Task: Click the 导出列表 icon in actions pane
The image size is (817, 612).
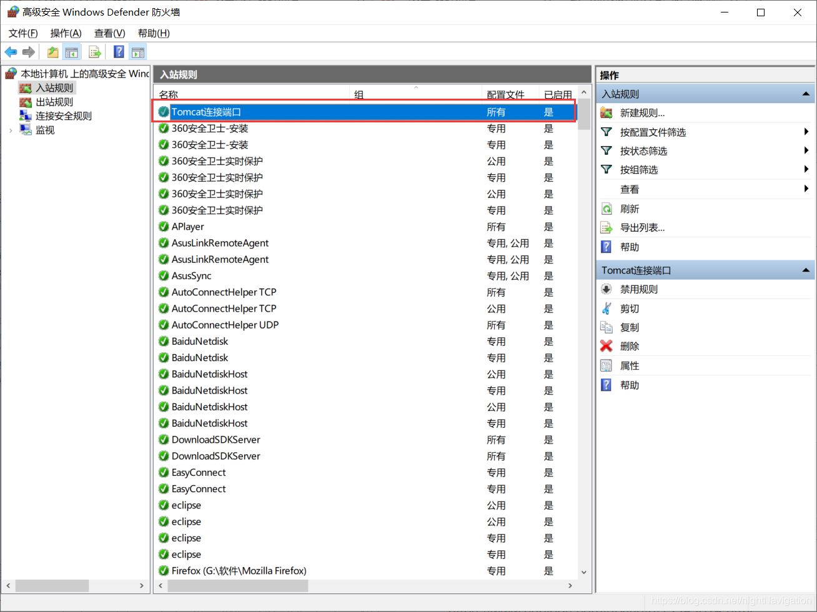Action: point(607,227)
